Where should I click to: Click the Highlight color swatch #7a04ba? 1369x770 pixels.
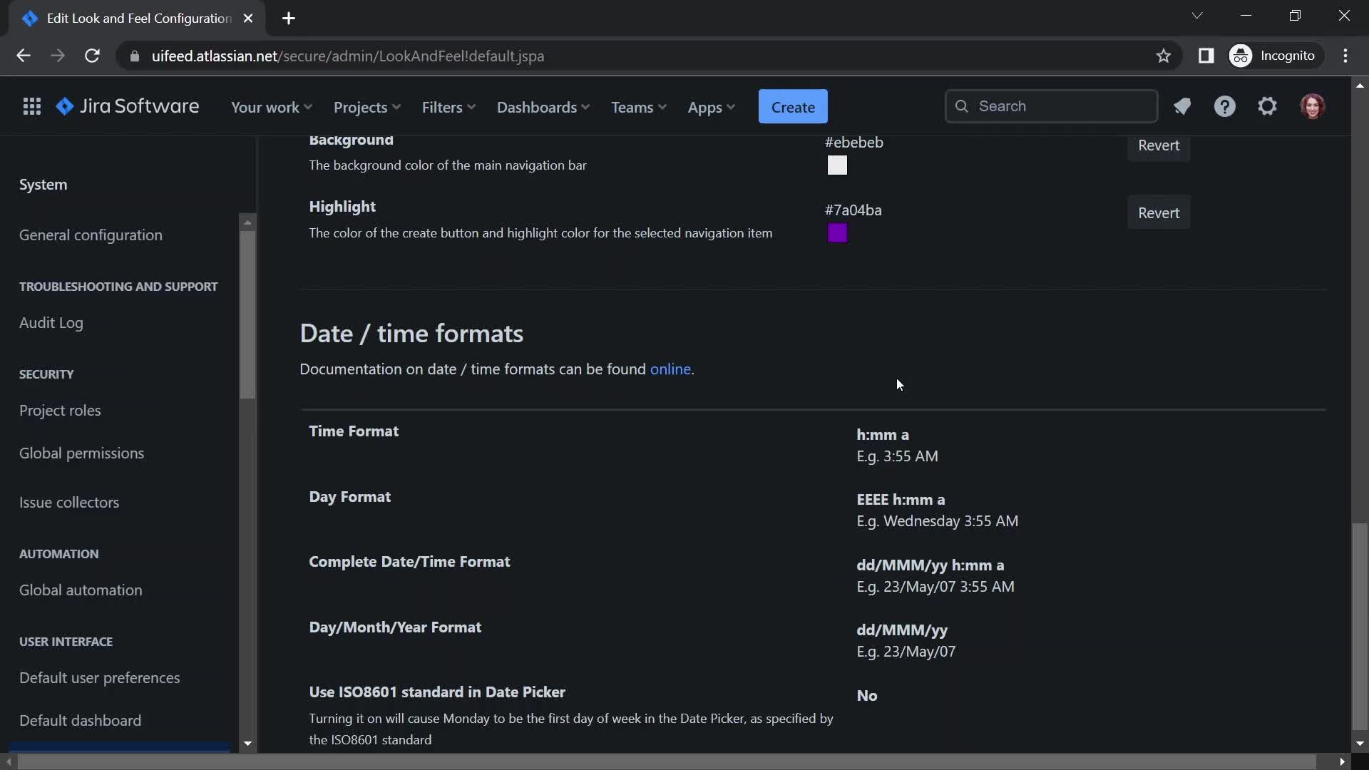click(x=837, y=233)
